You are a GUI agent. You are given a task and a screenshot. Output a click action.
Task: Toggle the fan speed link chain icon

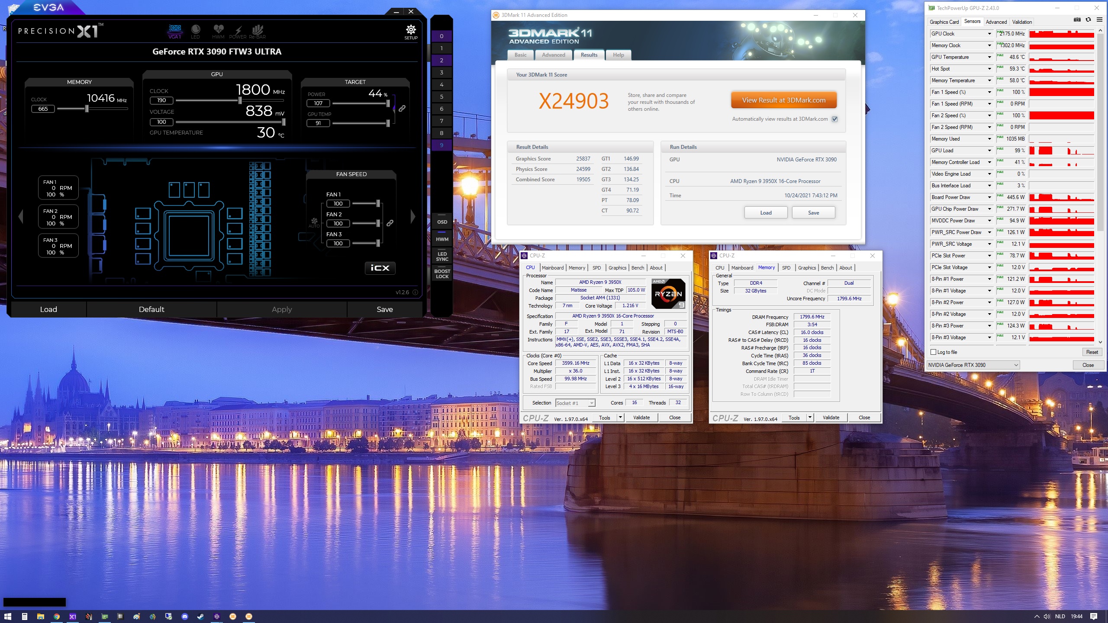(390, 223)
